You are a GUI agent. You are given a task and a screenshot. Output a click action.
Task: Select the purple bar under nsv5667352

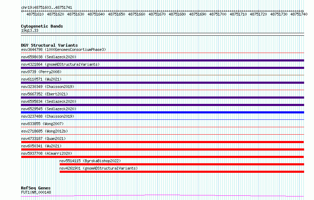[x=162, y=98]
